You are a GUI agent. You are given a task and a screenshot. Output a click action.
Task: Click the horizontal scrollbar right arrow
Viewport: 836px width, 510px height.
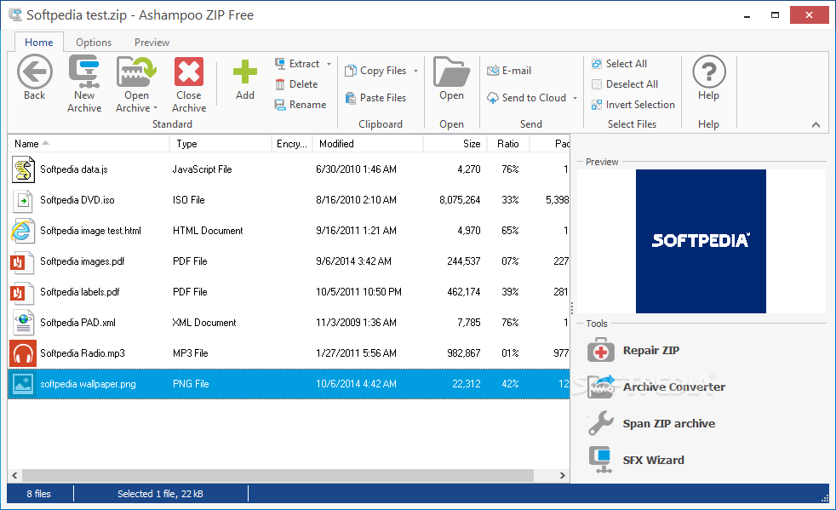(562, 475)
